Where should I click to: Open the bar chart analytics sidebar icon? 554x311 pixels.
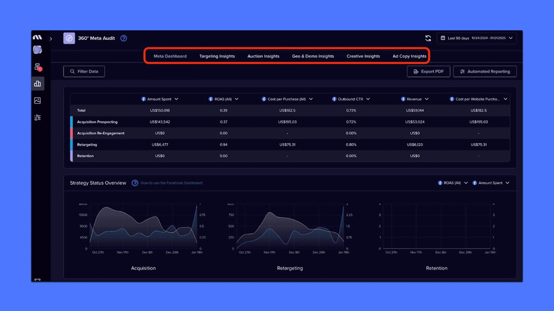click(37, 84)
